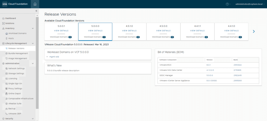
Task: Open the administrator@vsphere.local user dropdown
Action: (250, 4)
